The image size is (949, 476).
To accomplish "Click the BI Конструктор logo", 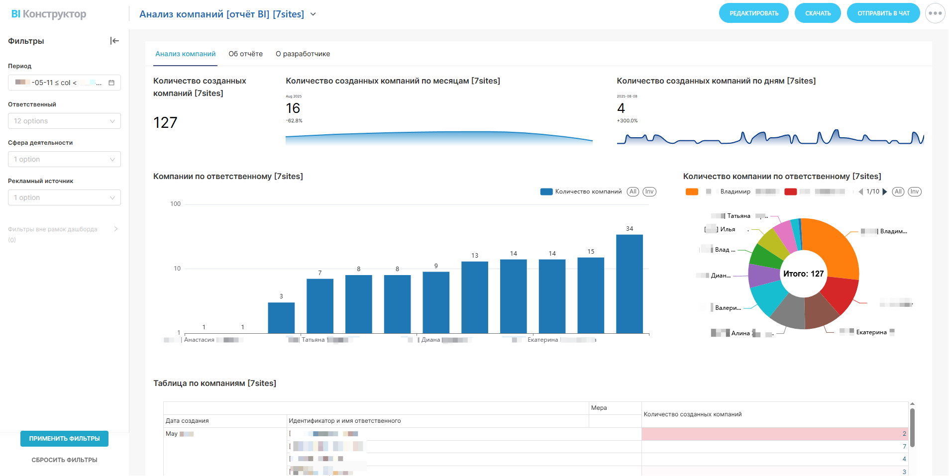I will pos(49,14).
